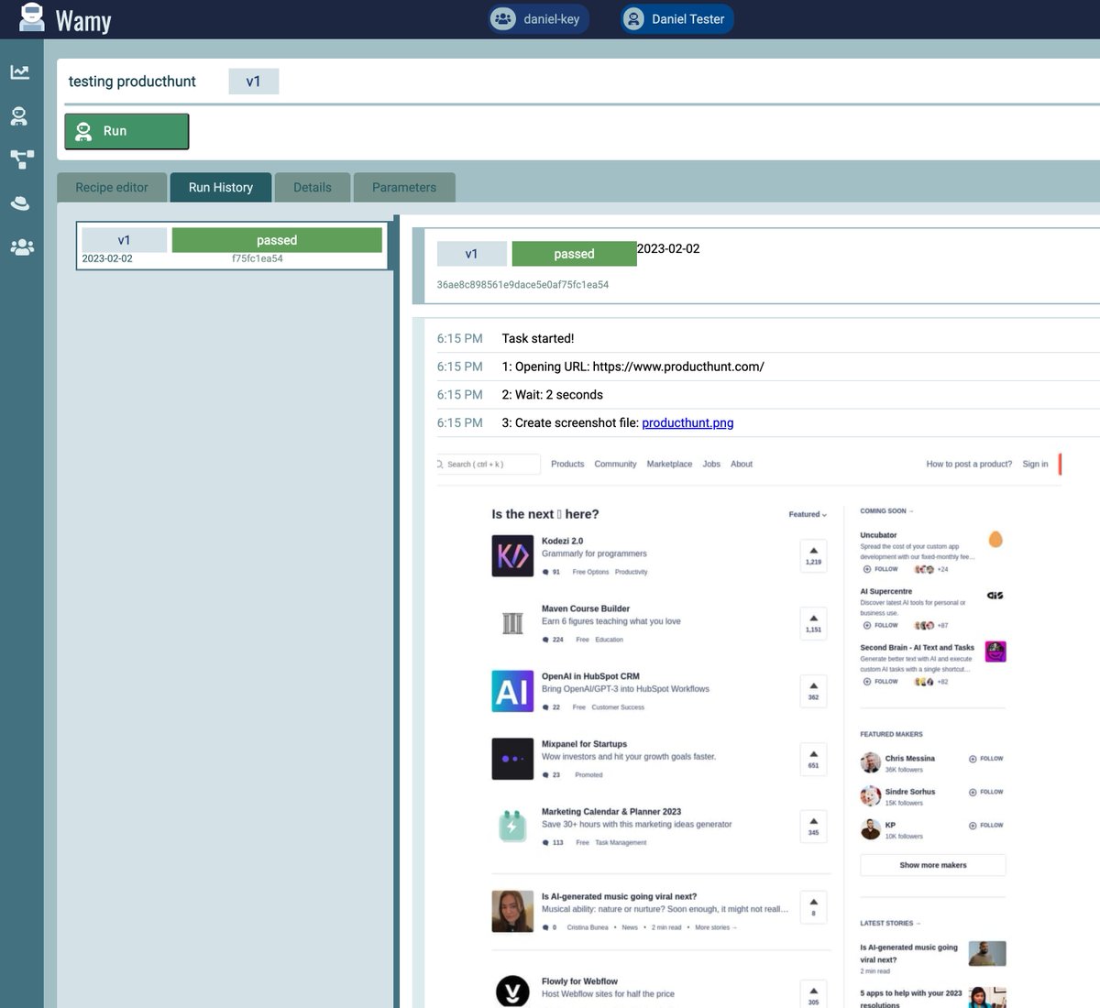Viewport: 1100px width, 1008px height.
Task: Click the Uncubator orange logo icon
Action: tap(995, 539)
